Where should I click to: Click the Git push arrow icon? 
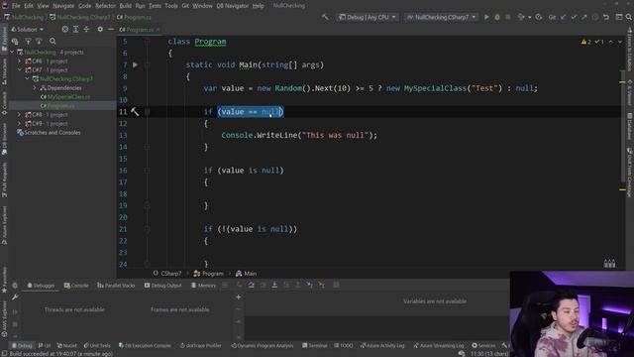584,17
